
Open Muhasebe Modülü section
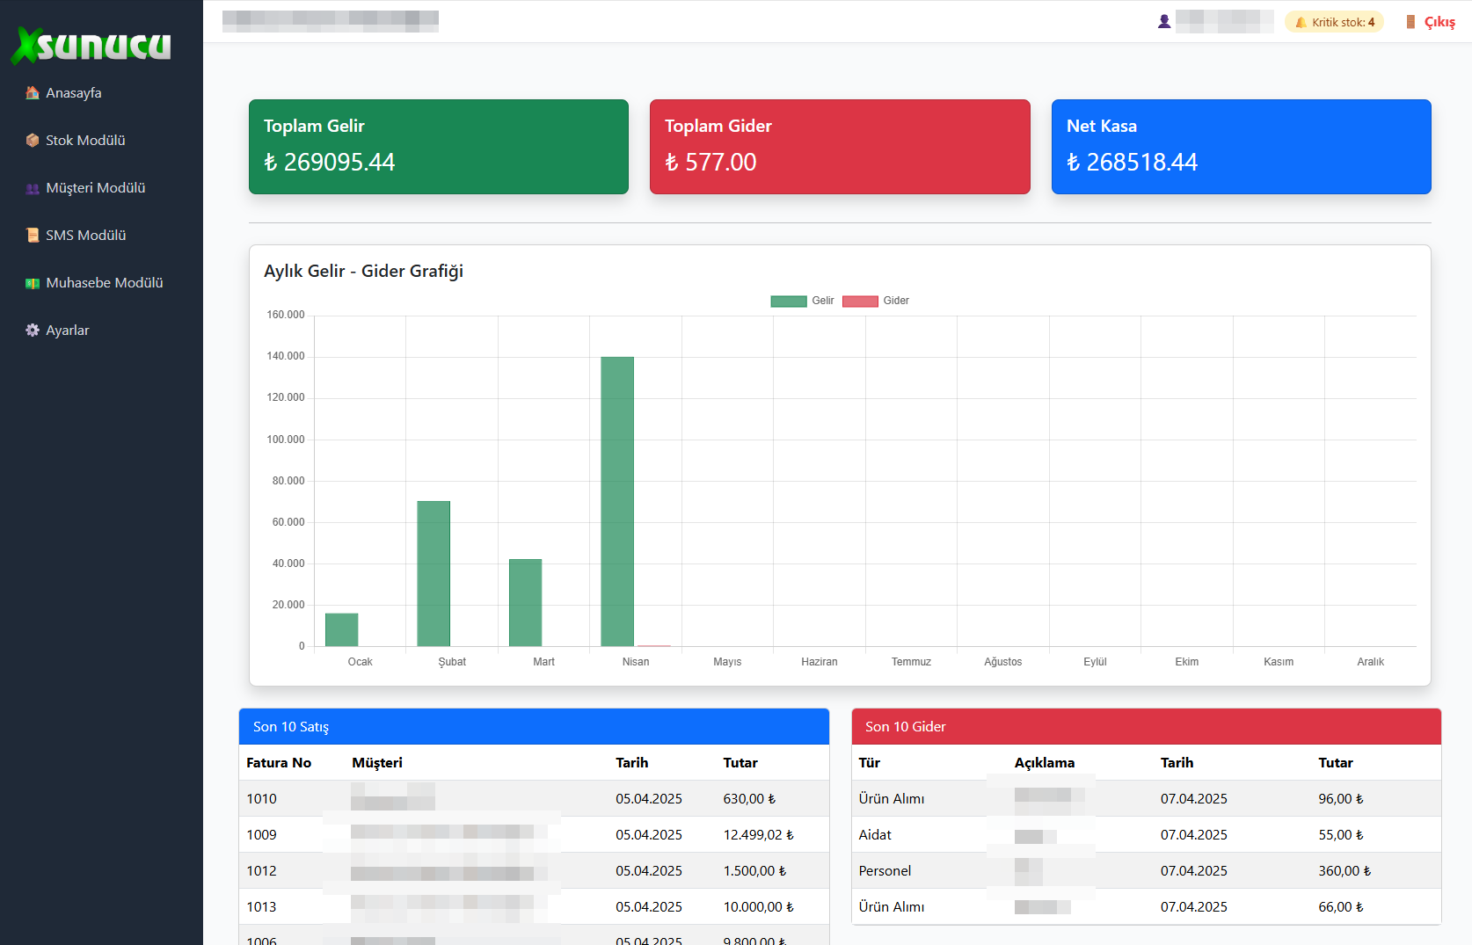[x=105, y=283]
